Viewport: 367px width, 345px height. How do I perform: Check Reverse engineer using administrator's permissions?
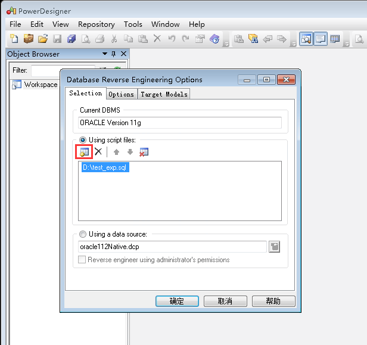pos(82,260)
